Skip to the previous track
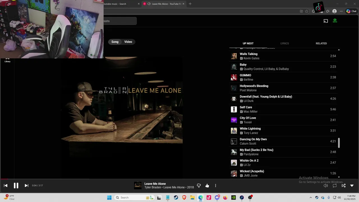 coord(6,185)
